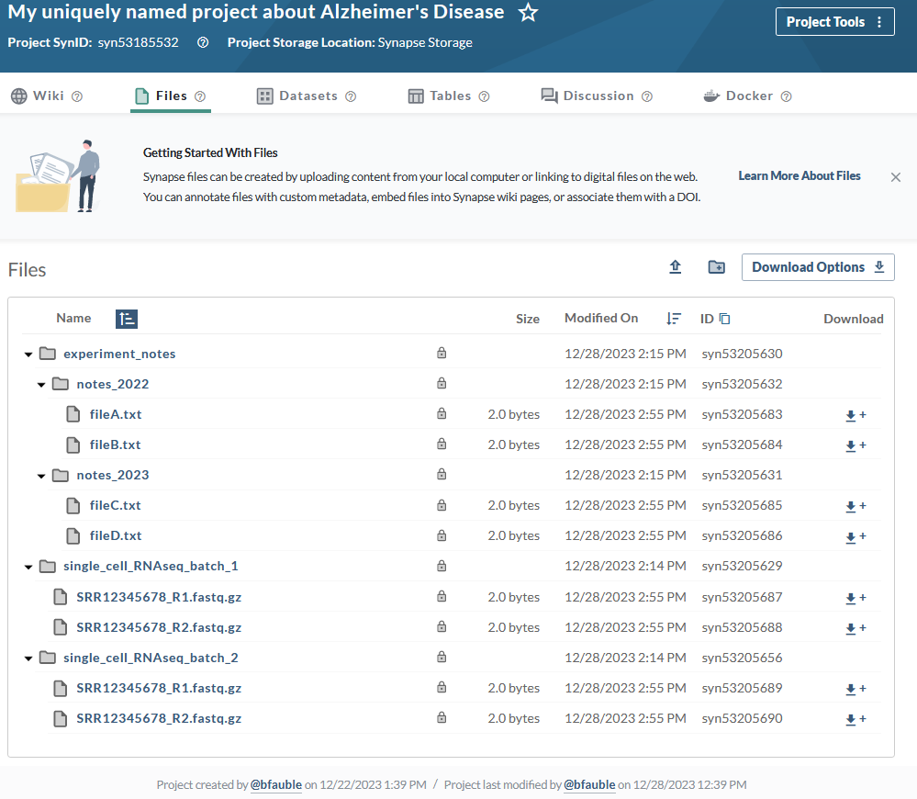Switch to the Discussion tab
Image resolution: width=917 pixels, height=799 pixels.
(x=597, y=96)
